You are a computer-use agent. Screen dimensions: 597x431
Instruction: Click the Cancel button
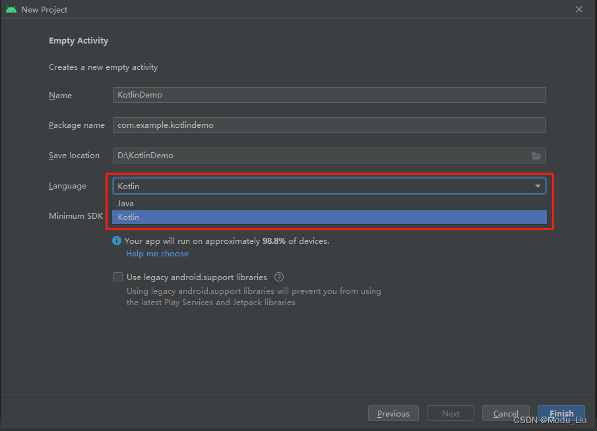click(x=505, y=413)
